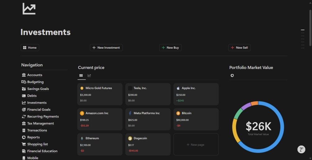
Task: Click the Investments chart icon in Navigation
Action: [x=24, y=103]
